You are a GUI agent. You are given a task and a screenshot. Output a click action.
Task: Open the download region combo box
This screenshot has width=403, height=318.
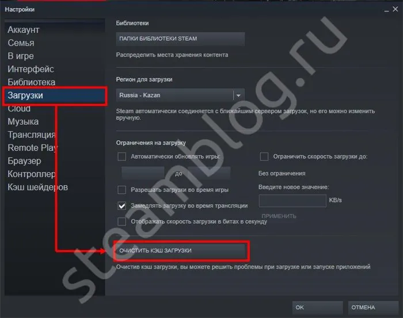point(180,95)
